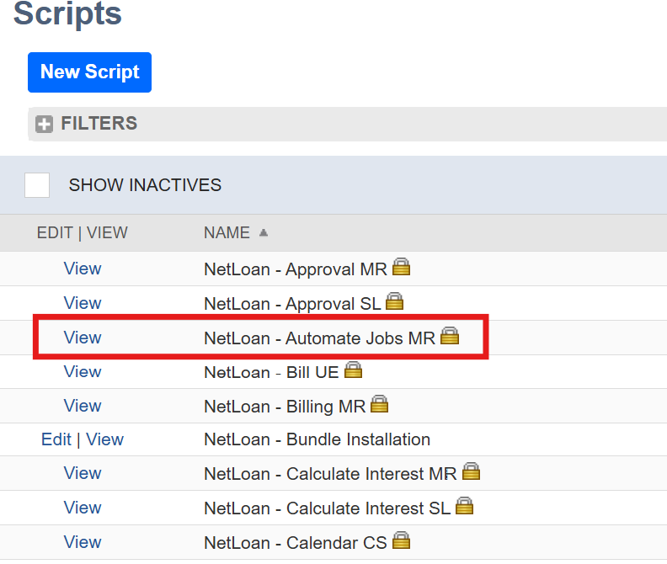Click lock icon next to NetLoan - Bill UE

click(x=353, y=370)
